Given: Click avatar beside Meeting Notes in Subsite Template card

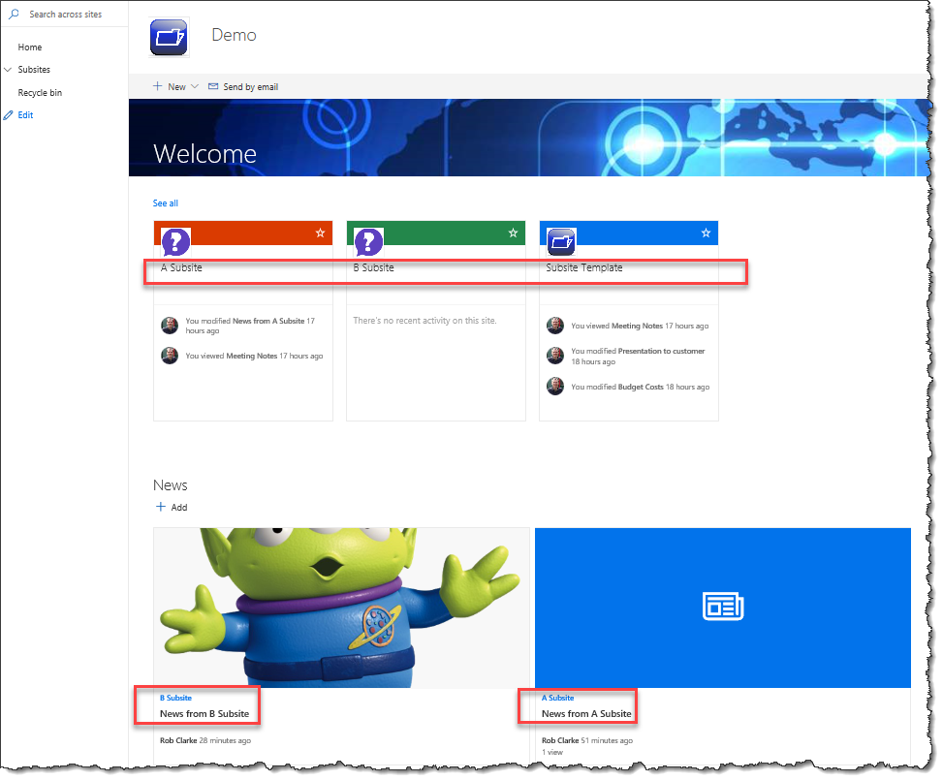Looking at the screenshot, I should click(555, 326).
